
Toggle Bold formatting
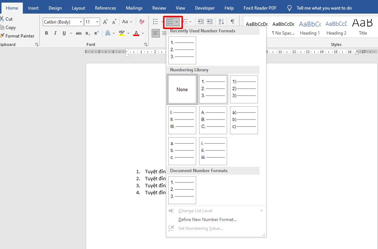pyautogui.click(x=46, y=33)
